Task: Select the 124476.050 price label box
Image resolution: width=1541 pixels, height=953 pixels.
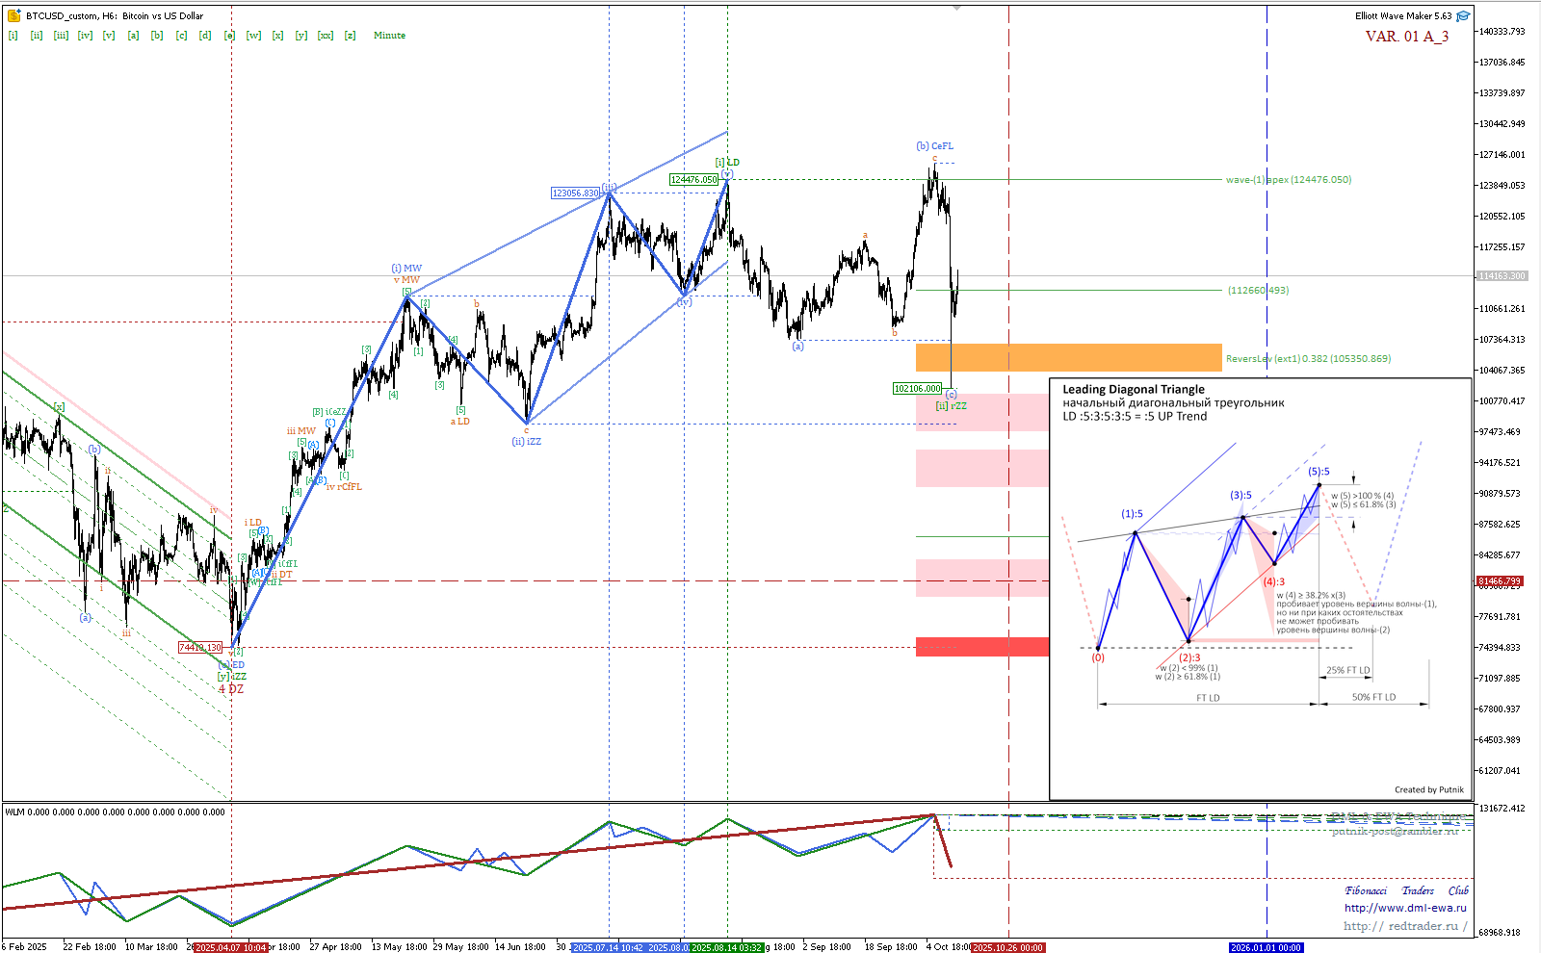Action: pyautogui.click(x=693, y=180)
